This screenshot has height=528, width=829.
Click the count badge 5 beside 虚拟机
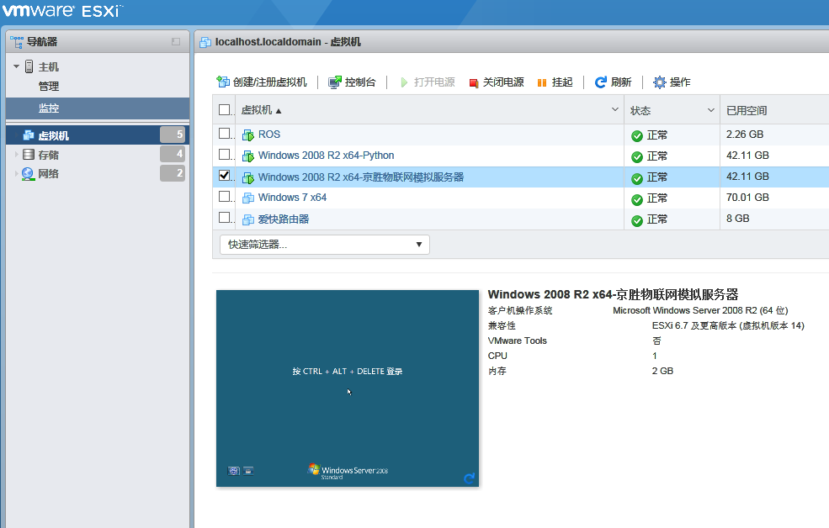(x=173, y=135)
